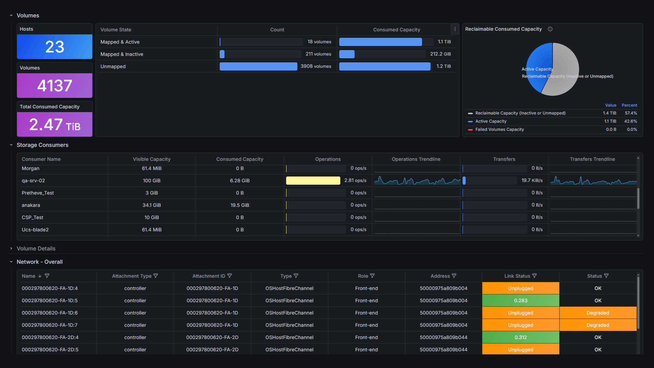
Task: Sort legend by Percent column header
Action: coord(629,105)
